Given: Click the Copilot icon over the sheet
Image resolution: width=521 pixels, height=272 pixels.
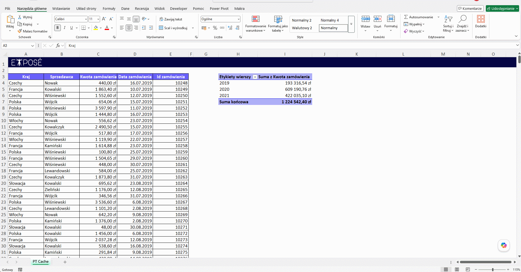Looking at the screenshot, I should 504,245.
